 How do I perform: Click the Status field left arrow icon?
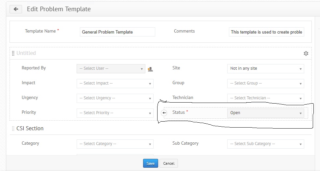[164, 113]
